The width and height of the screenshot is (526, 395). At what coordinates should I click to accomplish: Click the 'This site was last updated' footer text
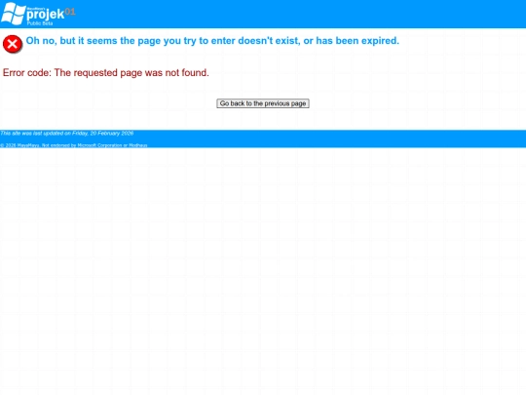pyautogui.click(x=67, y=134)
